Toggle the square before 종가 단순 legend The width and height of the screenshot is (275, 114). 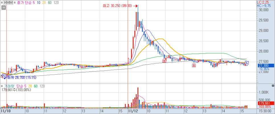[x=15, y=3]
